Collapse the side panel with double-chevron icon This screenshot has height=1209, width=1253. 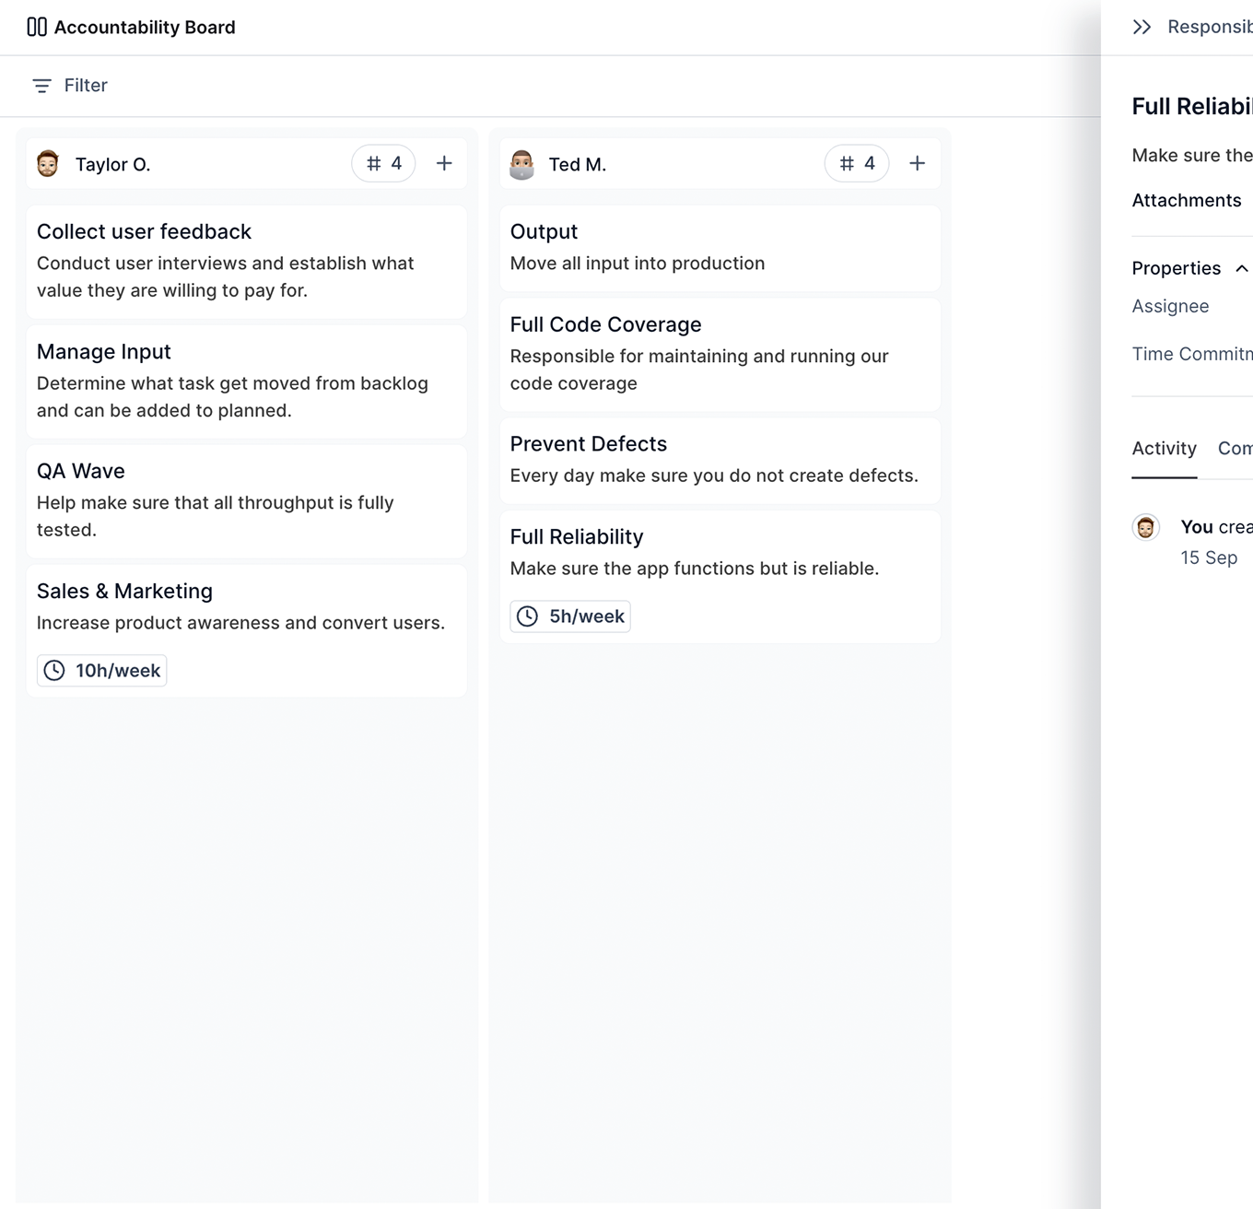pos(1142,27)
